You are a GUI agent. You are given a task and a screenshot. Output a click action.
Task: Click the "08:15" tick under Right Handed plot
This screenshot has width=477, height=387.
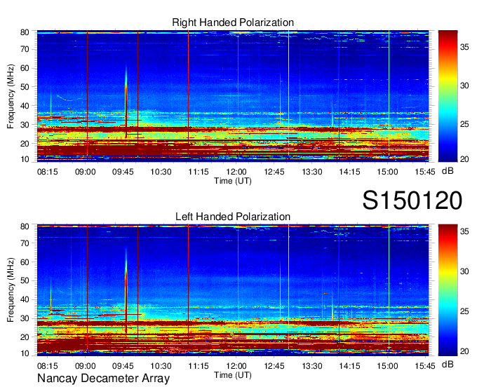tap(48, 172)
